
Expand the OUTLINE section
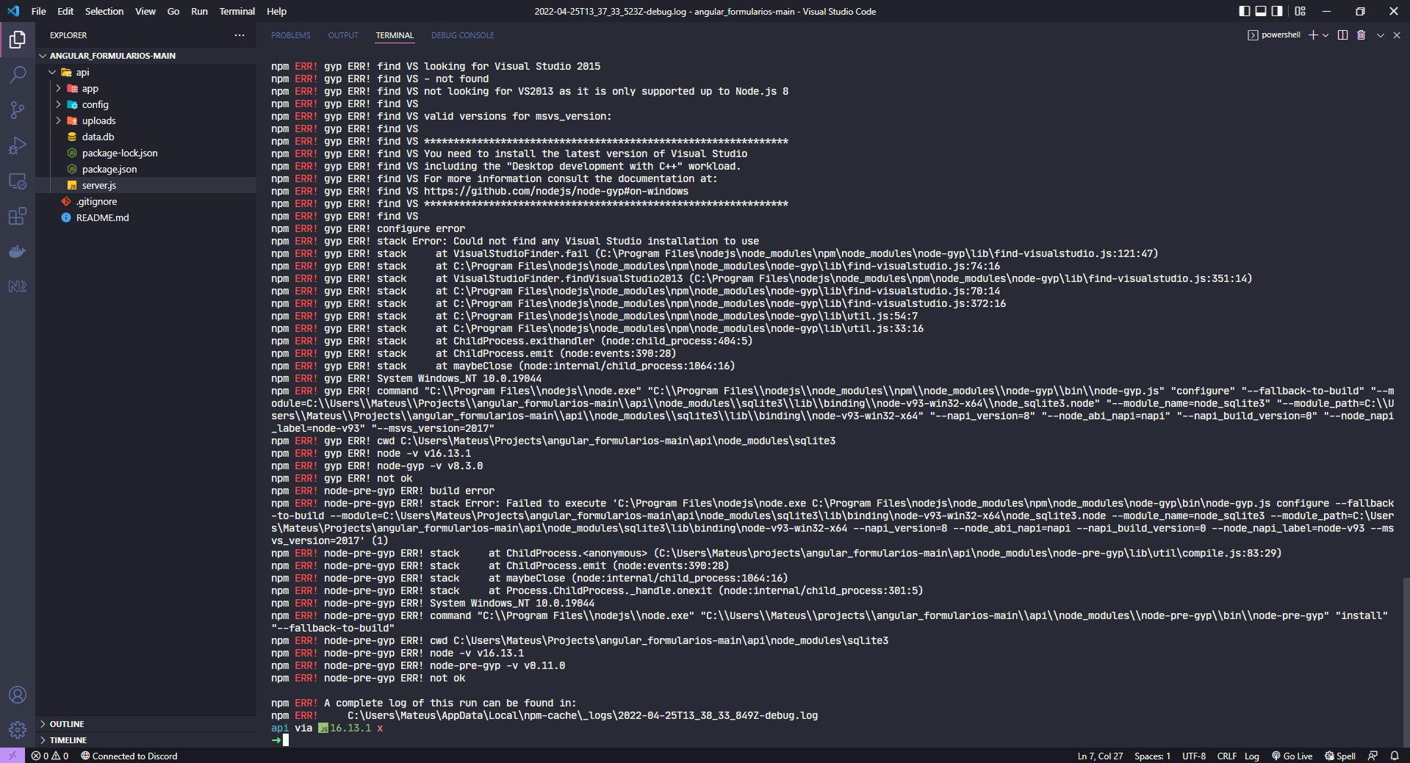point(66,724)
